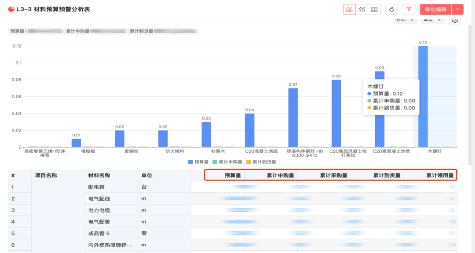Screen dimensions: 475x253
Task: Open the 单位 dropdown left of the gear
Action: (x=432, y=20)
